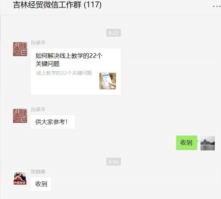Viewport: 221px width, 199px height.
Task: Click 孙承平's avatar next to 供大家参考 message
Action: (x=20, y=116)
